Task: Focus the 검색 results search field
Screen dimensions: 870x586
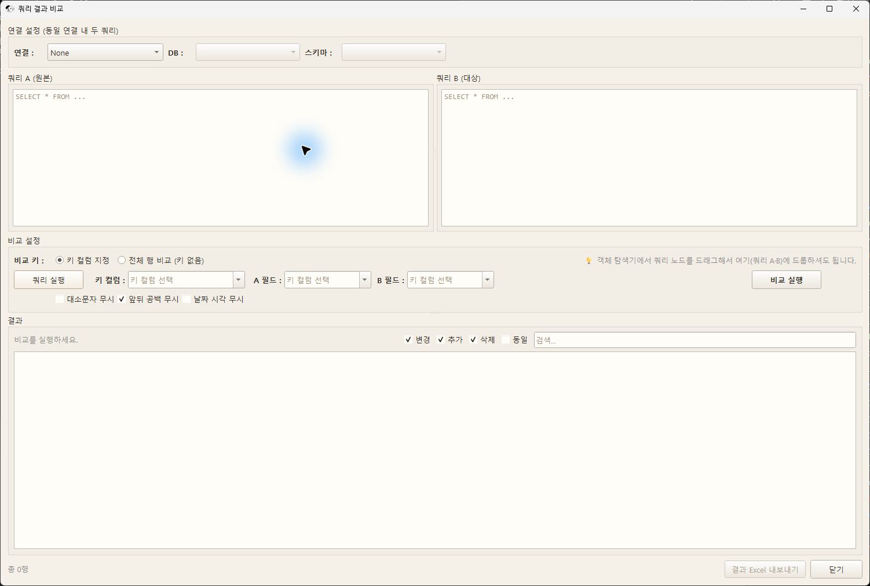Action: click(694, 340)
